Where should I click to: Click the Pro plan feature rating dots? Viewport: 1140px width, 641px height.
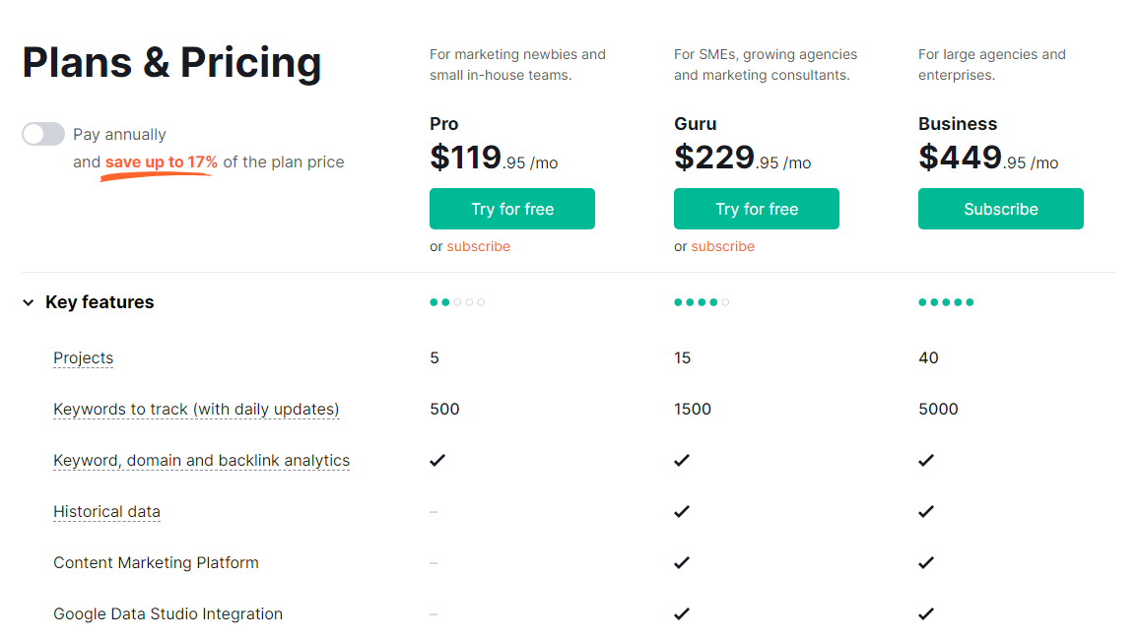[x=456, y=302]
